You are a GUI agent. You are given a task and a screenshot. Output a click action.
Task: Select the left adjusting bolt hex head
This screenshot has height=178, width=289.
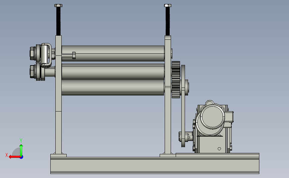58,6
